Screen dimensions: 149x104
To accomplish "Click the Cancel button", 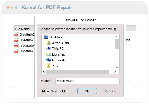I will pyautogui.click(x=109, y=91).
